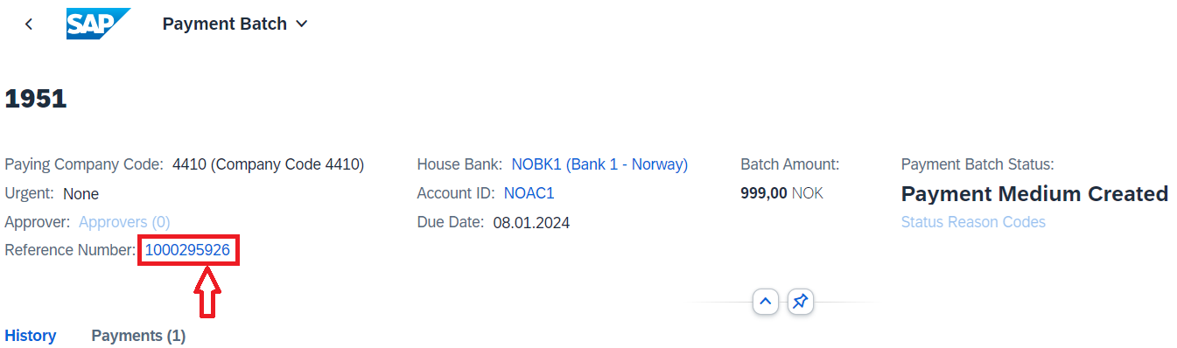This screenshot has height=348, width=1177.
Task: Go back using the left arrow icon
Action: (29, 24)
